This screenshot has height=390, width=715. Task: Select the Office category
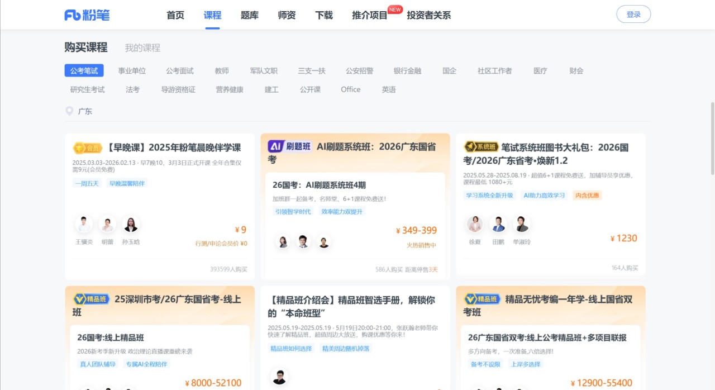pyautogui.click(x=351, y=89)
